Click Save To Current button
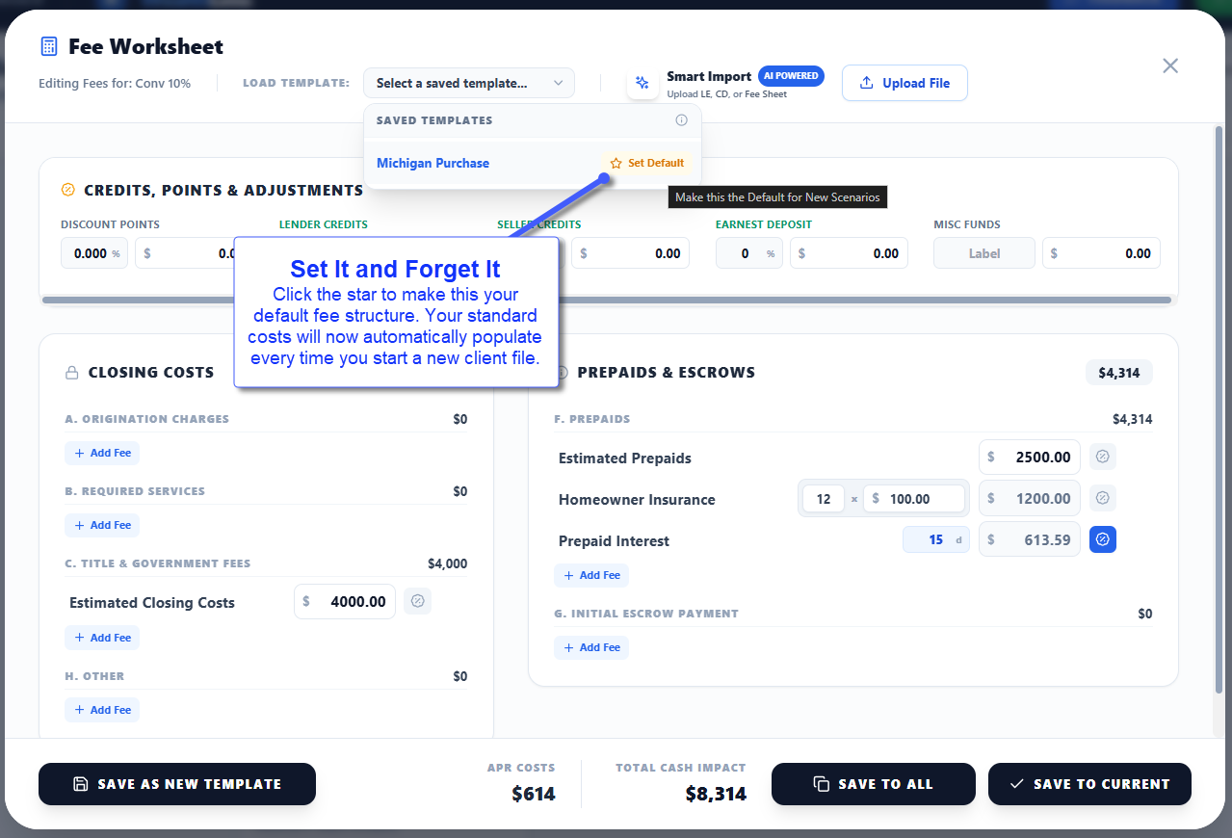The image size is (1232, 838). click(1089, 784)
